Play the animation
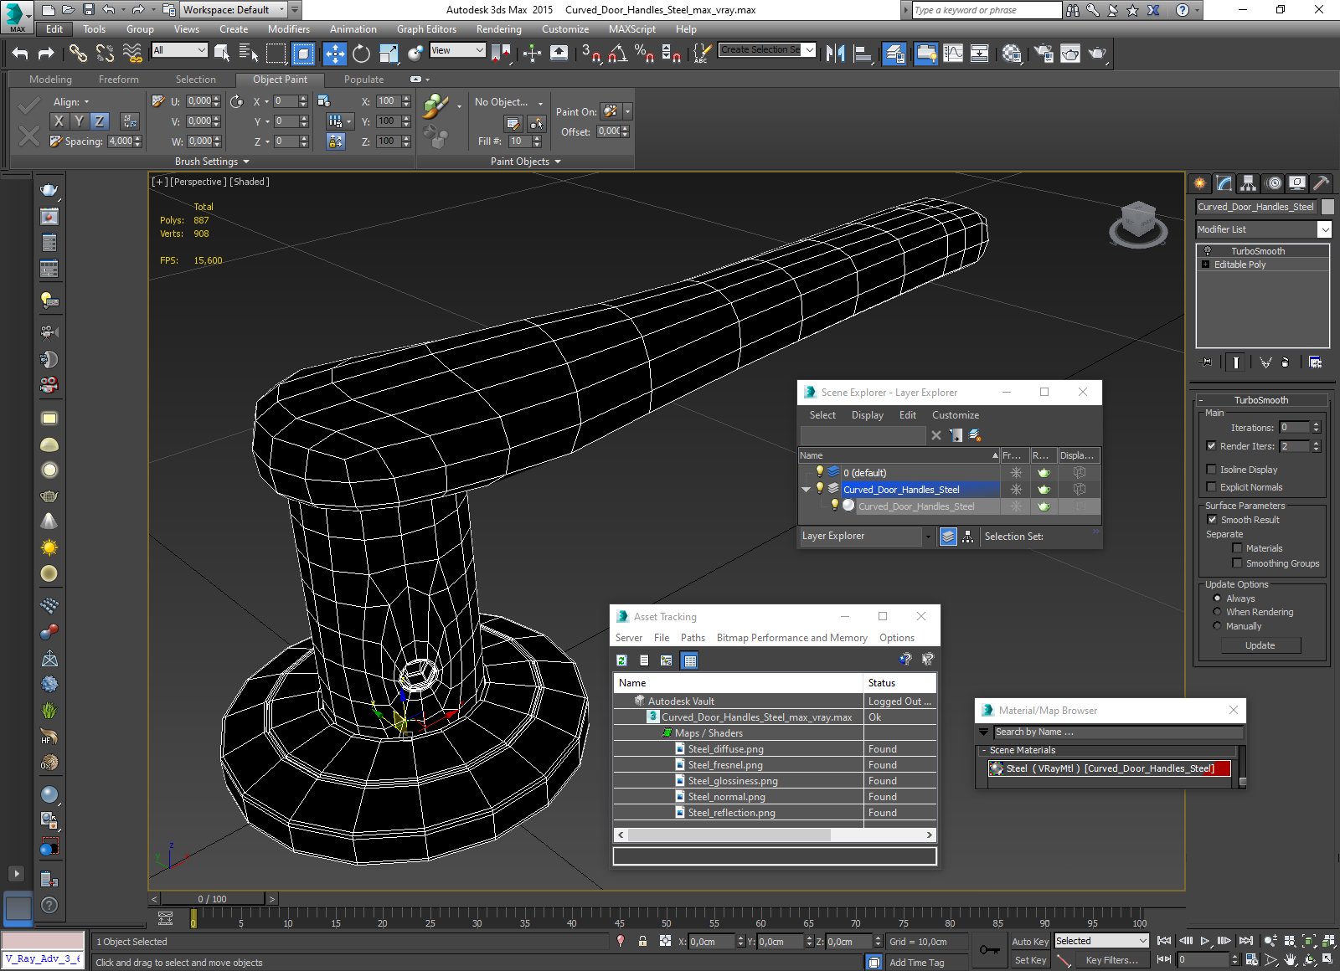 pos(1205,941)
